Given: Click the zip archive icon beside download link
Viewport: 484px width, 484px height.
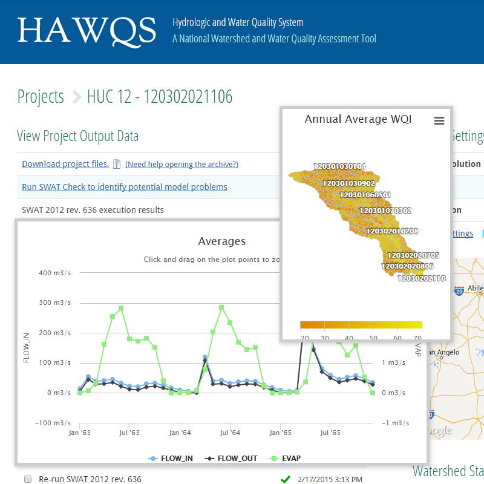Looking at the screenshot, I should (x=117, y=165).
